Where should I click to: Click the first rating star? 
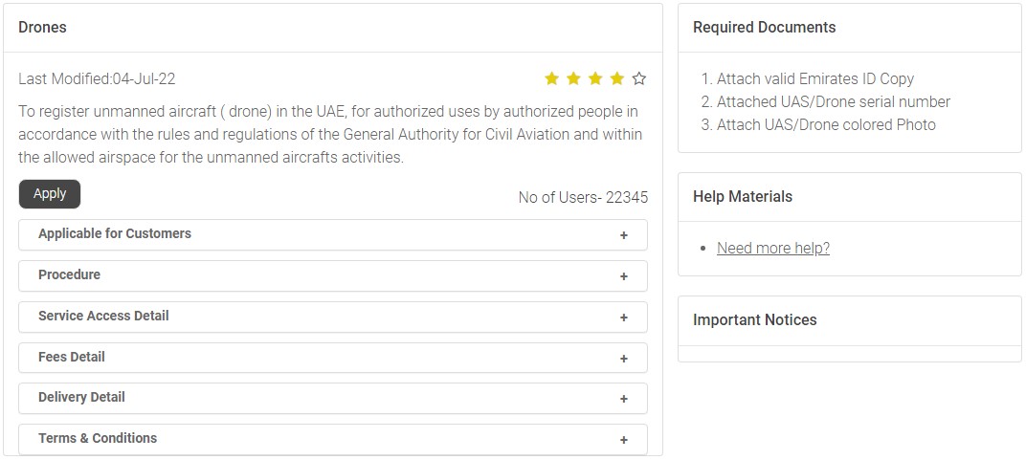551,79
